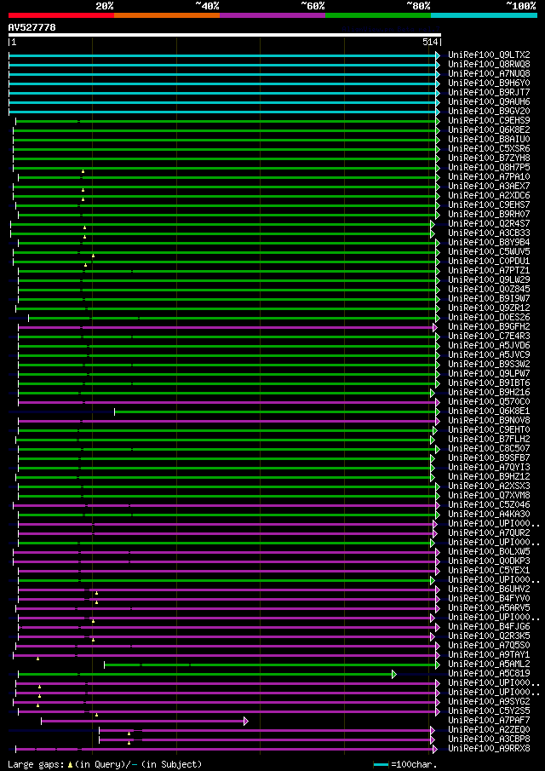Select the green ~80% identity legend segment

point(378,15)
